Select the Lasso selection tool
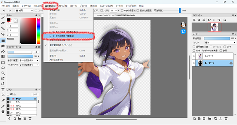 coord(3,68)
